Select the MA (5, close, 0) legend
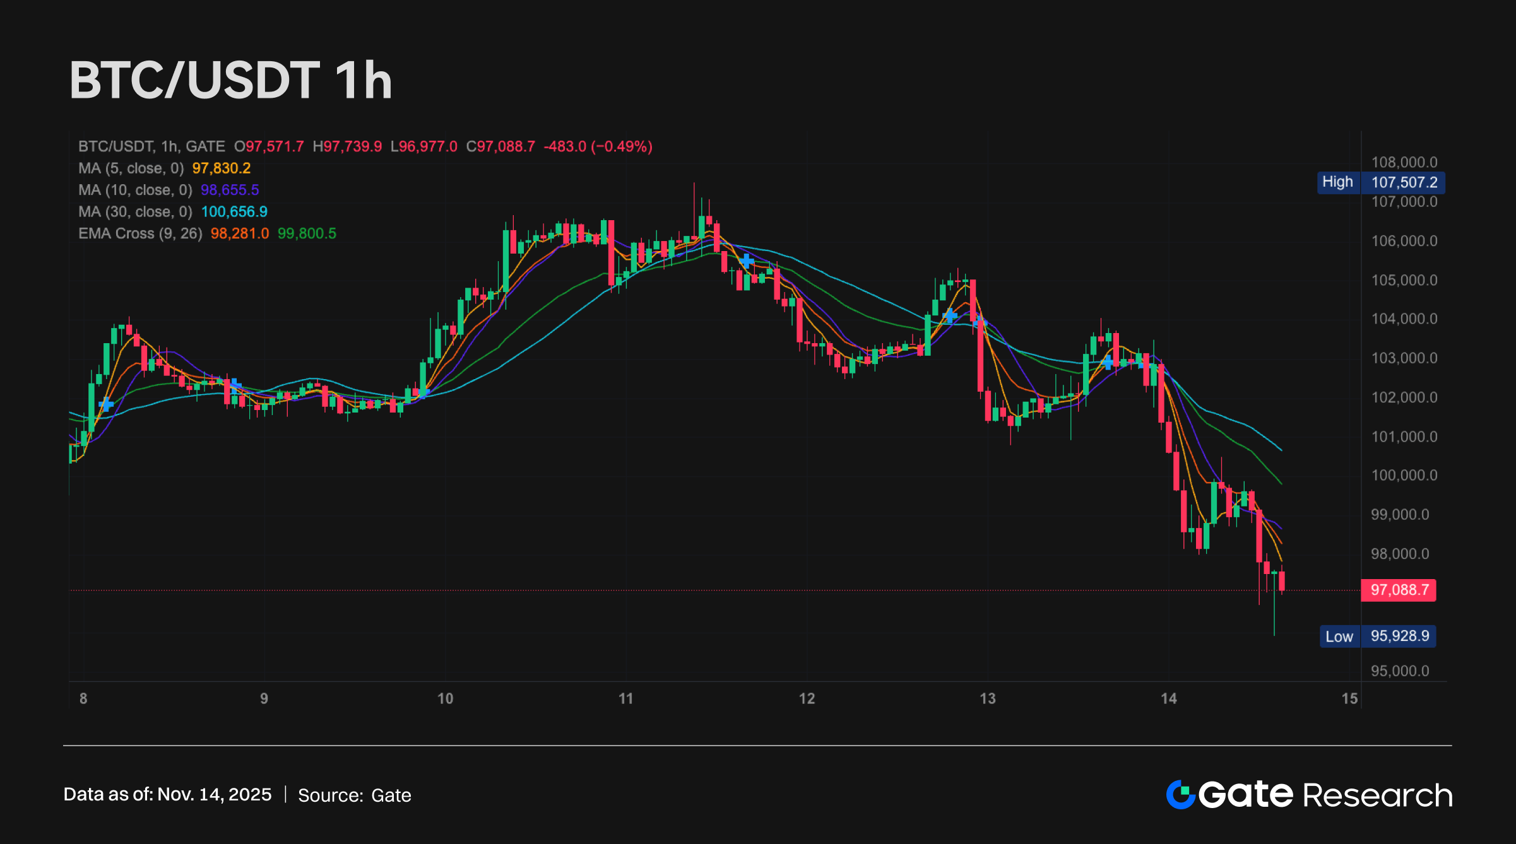1516x844 pixels. point(131,168)
